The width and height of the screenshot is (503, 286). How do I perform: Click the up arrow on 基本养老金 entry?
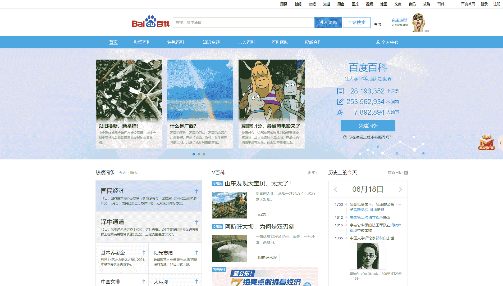[144, 253]
